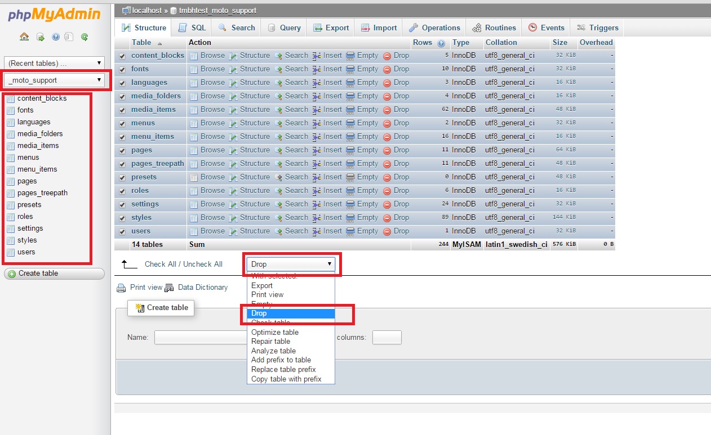Uncheck the media_folders table checkbox
The height and width of the screenshot is (435, 711).
[x=122, y=96]
